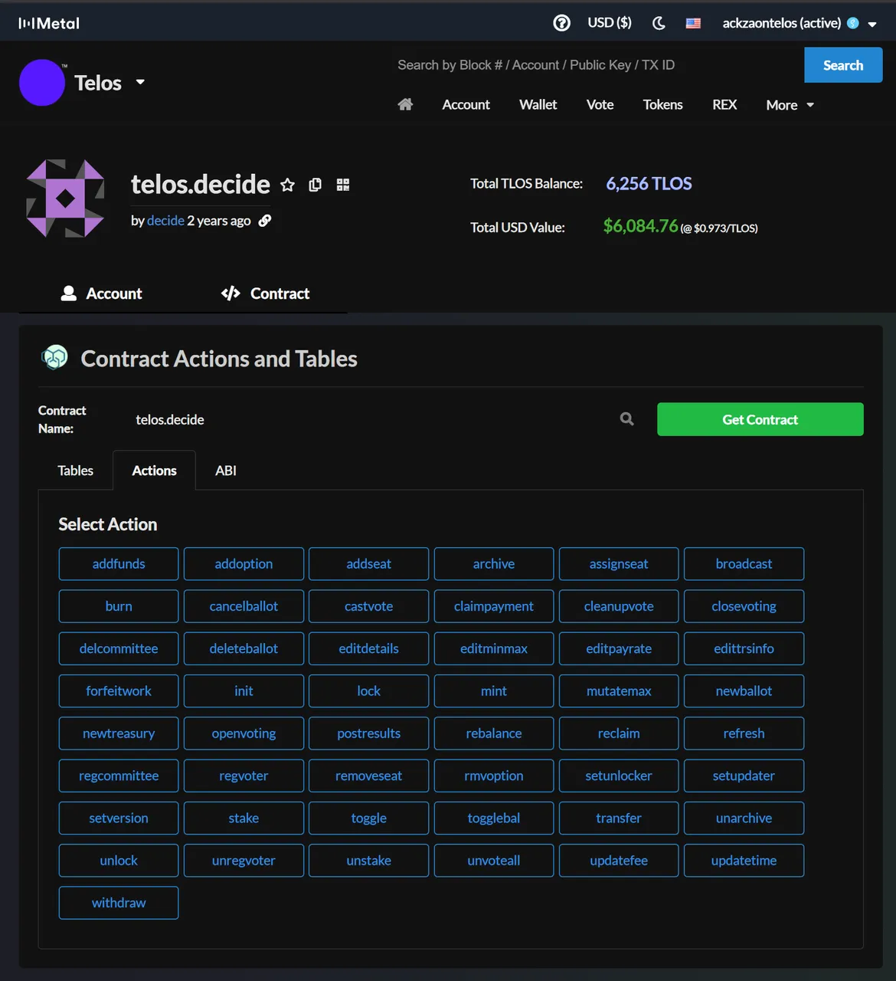
Task: Click the Metal logo
Action: pyautogui.click(x=49, y=24)
